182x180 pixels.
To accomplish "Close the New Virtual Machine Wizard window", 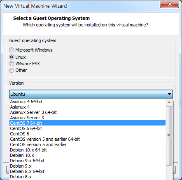I will click(x=170, y=4).
